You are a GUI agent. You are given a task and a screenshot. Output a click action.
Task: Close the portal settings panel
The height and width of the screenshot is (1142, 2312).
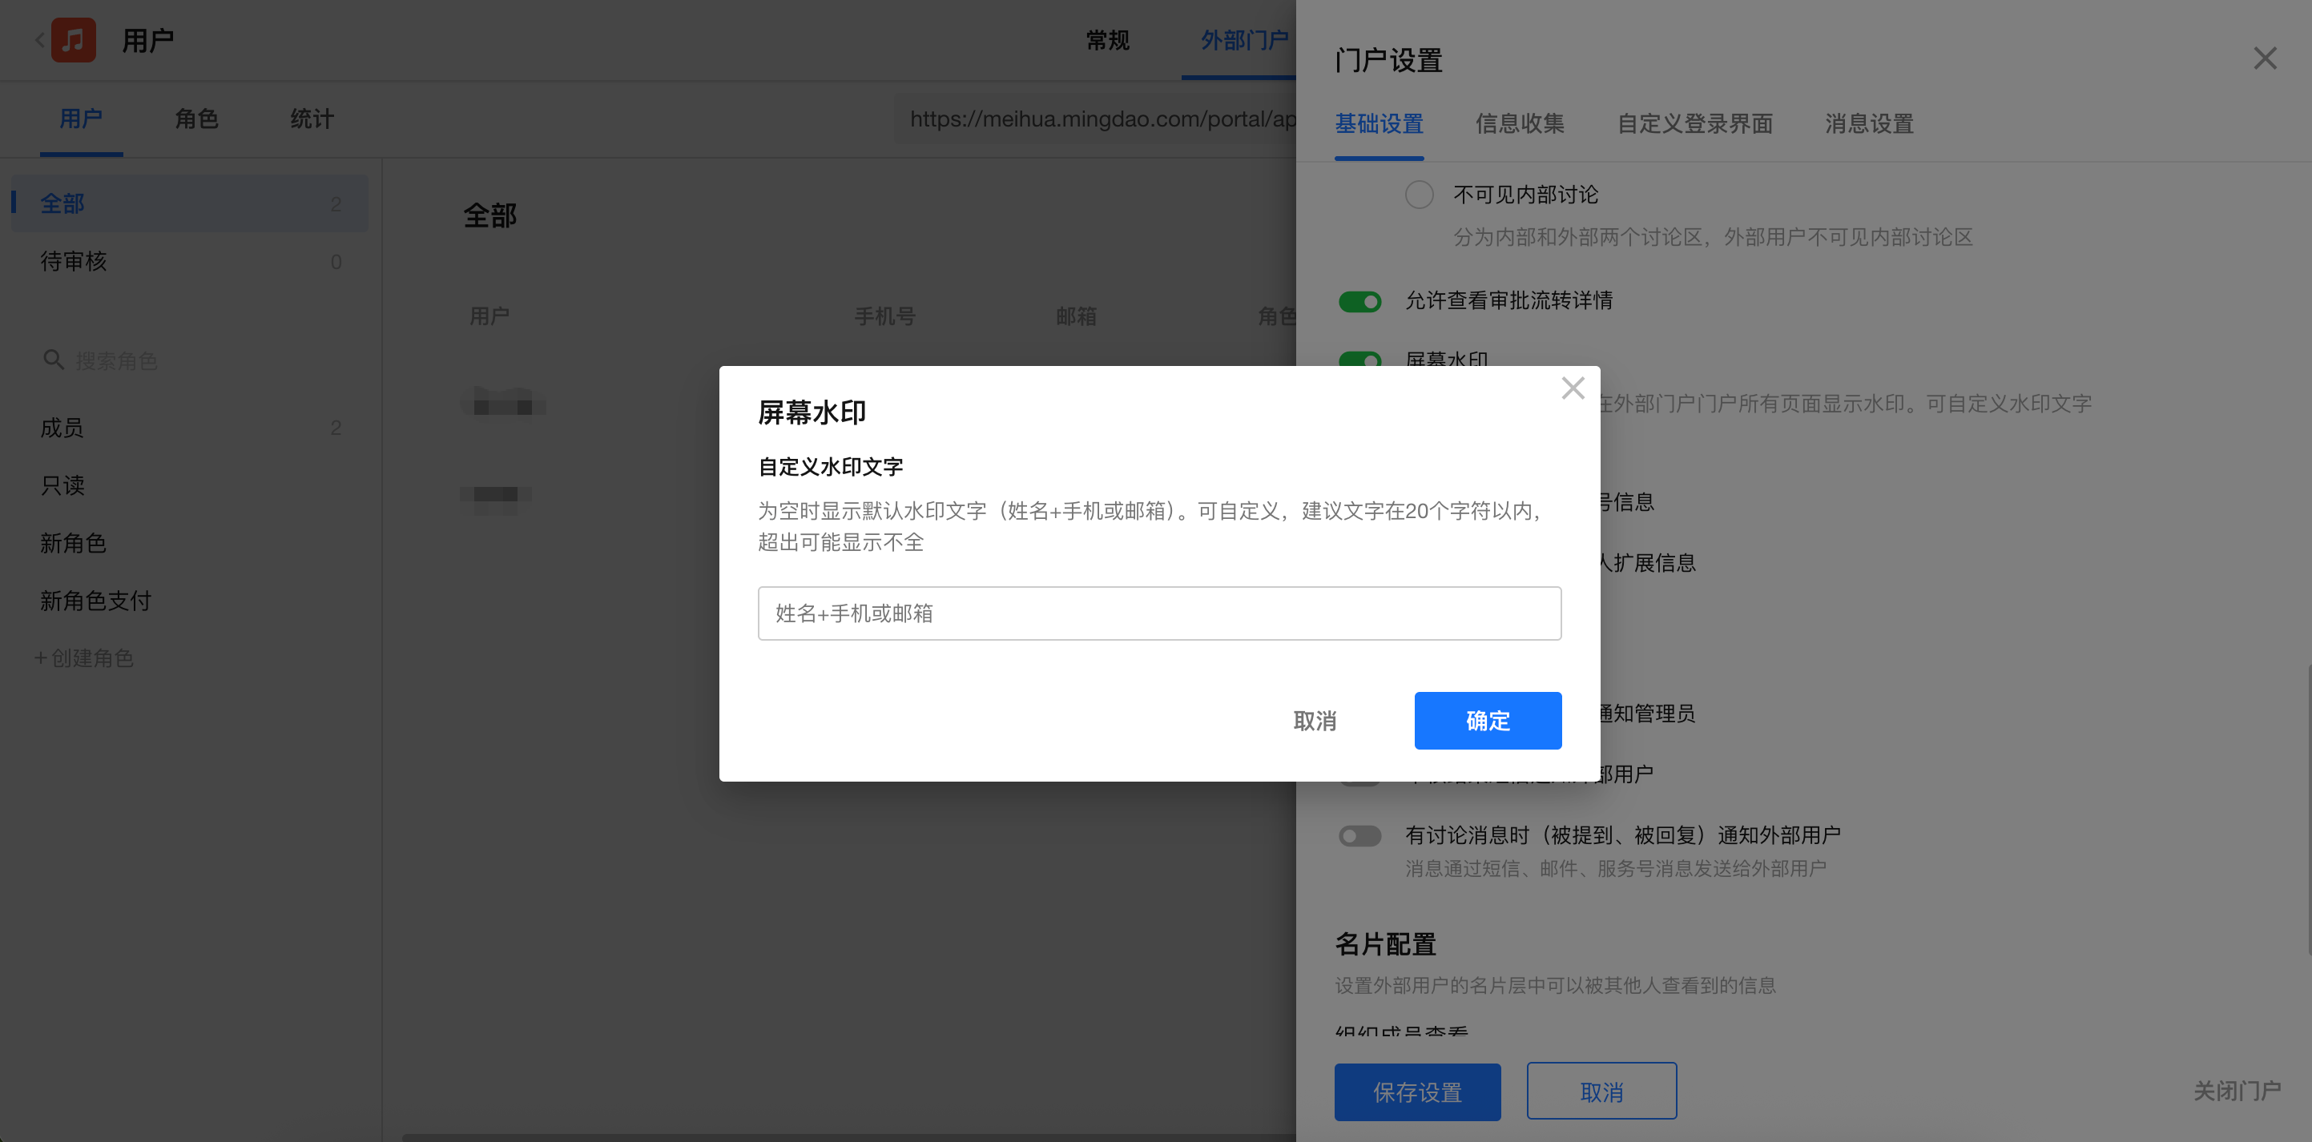pyautogui.click(x=2265, y=59)
